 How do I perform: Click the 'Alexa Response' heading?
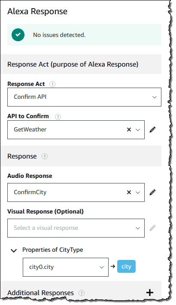pyautogui.click(x=37, y=11)
